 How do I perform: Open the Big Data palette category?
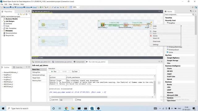(168, 55)
